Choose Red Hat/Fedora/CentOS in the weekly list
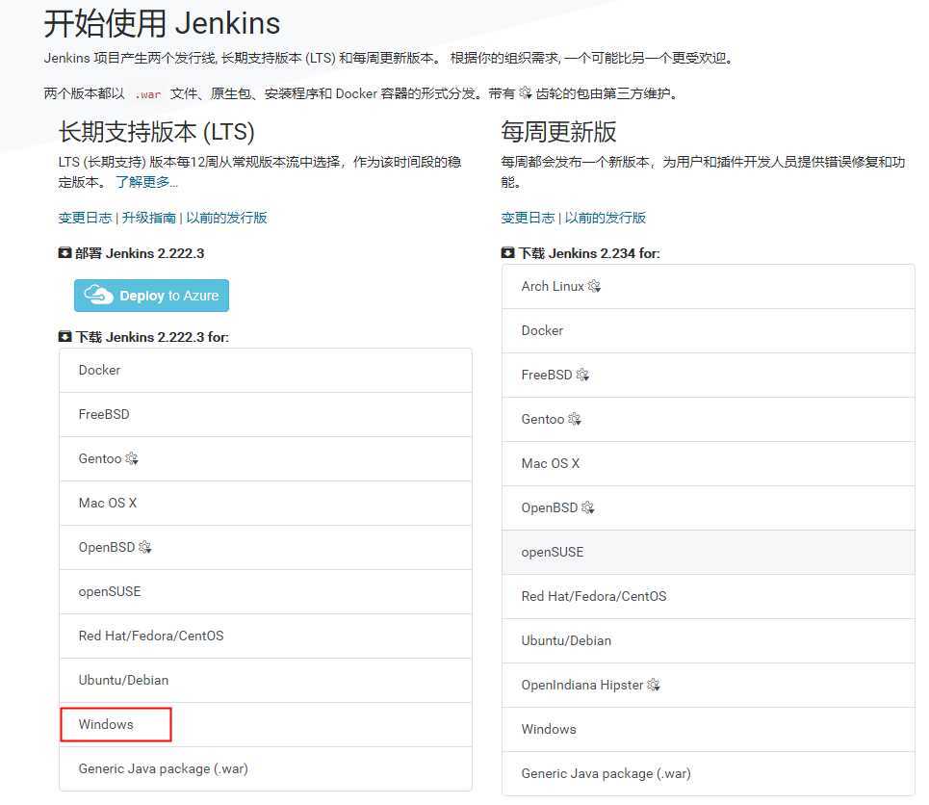This screenshot has width=929, height=805. pyautogui.click(x=708, y=596)
